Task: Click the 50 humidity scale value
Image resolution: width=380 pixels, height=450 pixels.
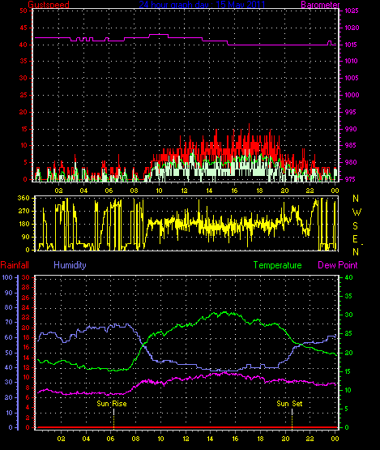Action: (x=9, y=353)
